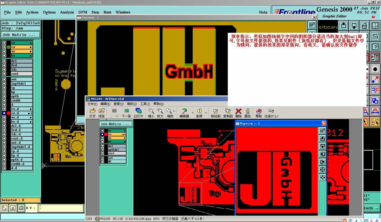Click the first diagonal-arrow icon beside XY field
Image resolution: width=381 pixels, height=222 pixels.
click(5, 208)
